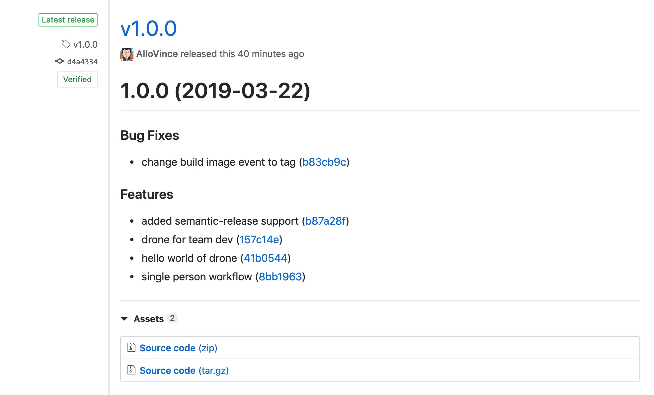Viewport: 654px width, 395px height.
Task: Click the Assets label
Action: coord(148,318)
